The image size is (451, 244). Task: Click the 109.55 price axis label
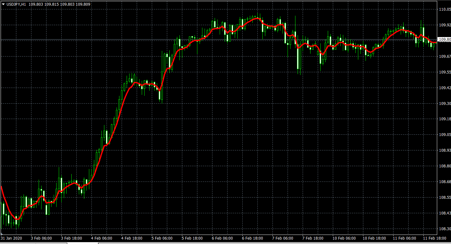click(444, 72)
